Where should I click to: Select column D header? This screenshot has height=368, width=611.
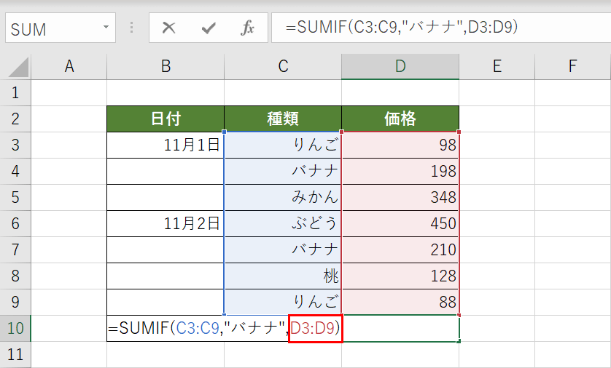(x=400, y=67)
